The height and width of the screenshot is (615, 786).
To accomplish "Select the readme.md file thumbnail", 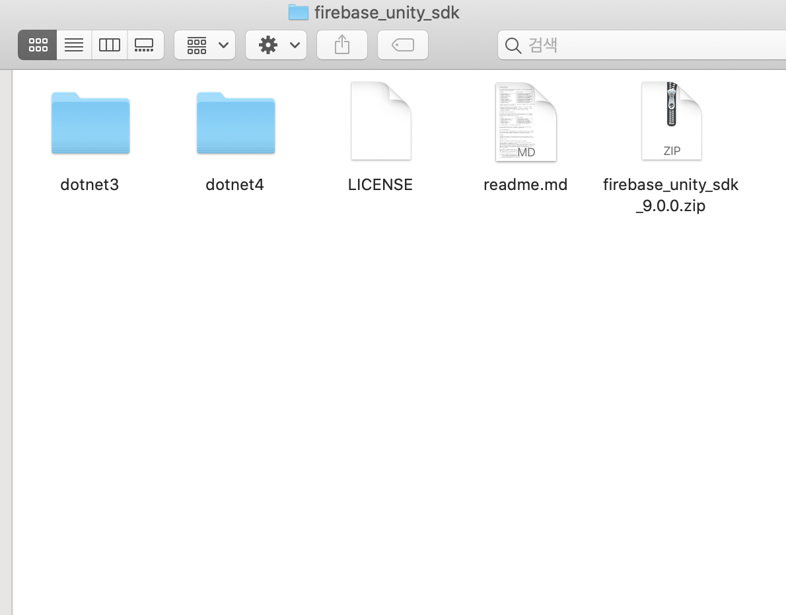I will pos(526,121).
